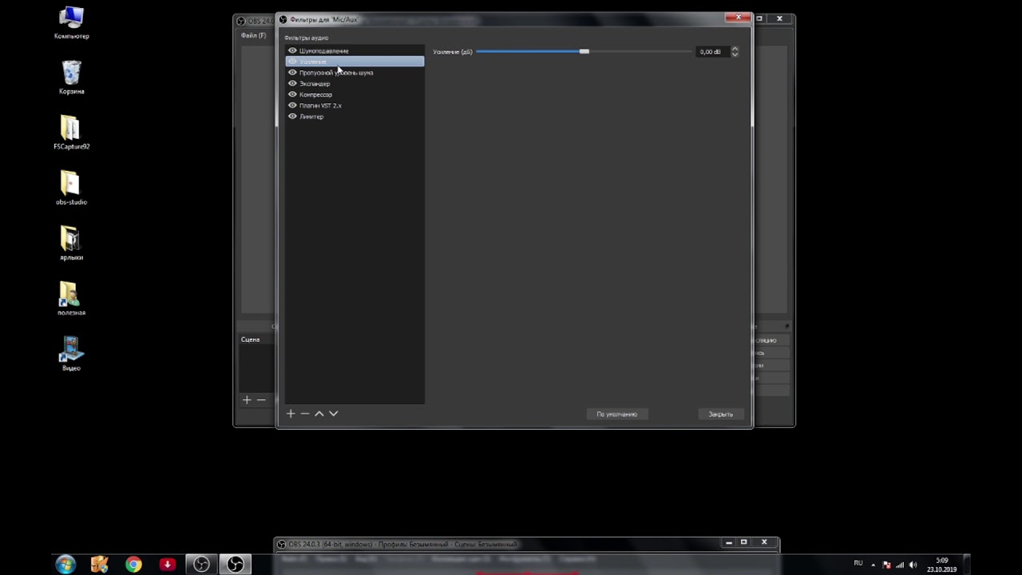Click the По умолчанию button
Viewport: 1022px width, 575px height.
tap(616, 414)
